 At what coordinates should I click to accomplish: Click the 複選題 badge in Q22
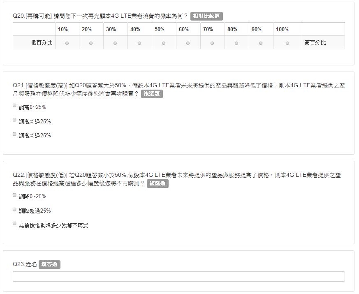157,183
